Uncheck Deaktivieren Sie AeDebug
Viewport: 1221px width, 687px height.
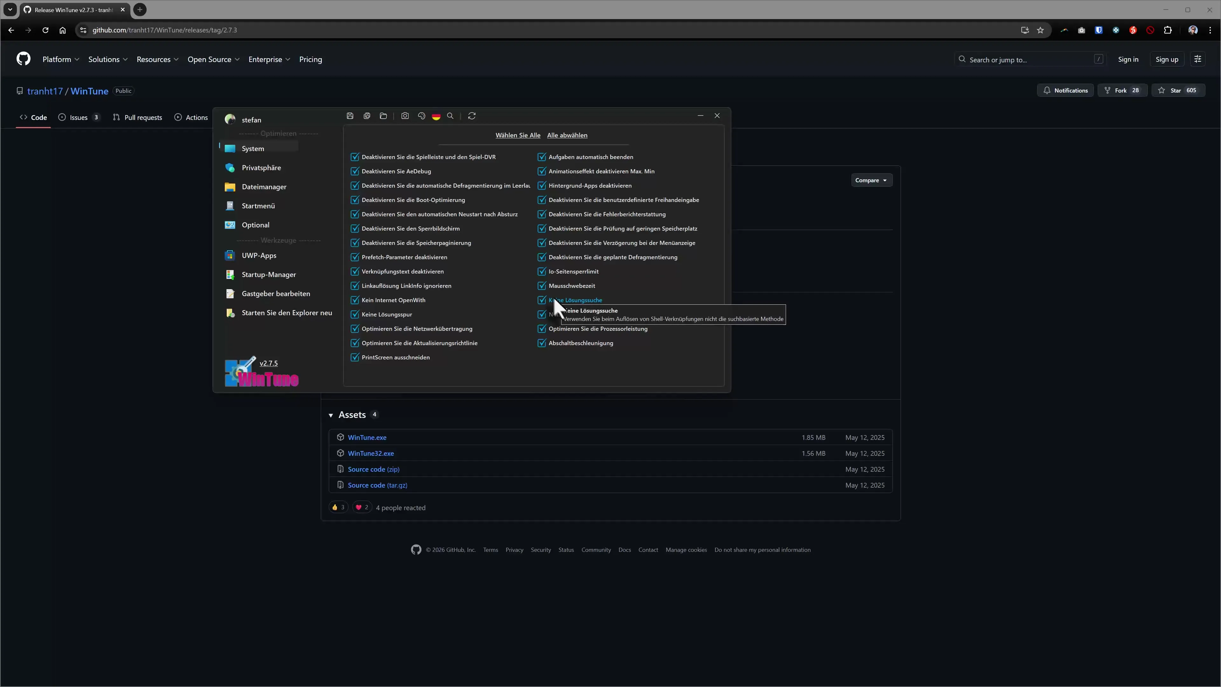point(355,171)
